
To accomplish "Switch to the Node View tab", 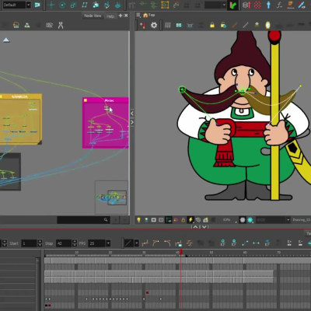I will pyautogui.click(x=93, y=16).
